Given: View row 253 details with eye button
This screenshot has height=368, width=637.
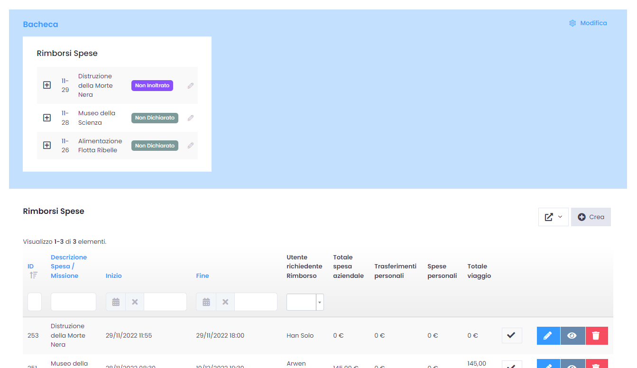Looking at the screenshot, I should [x=572, y=336].
